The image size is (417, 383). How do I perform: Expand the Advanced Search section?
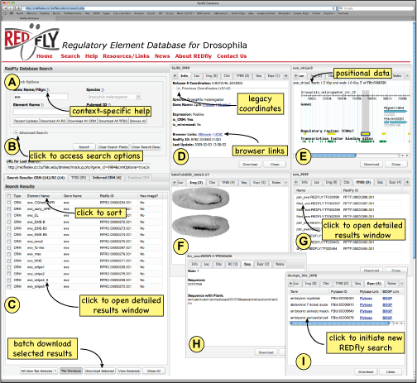click(16, 132)
